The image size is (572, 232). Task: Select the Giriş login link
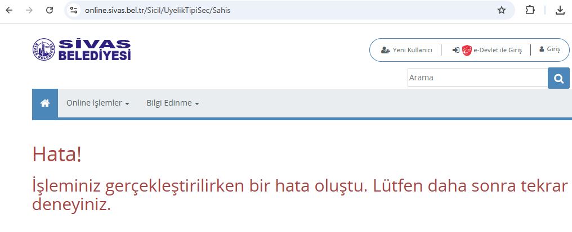(550, 49)
